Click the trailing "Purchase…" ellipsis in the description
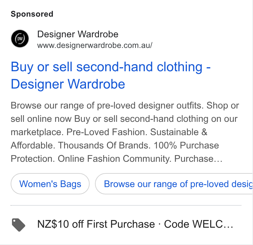The height and width of the screenshot is (245, 253). coord(198,158)
